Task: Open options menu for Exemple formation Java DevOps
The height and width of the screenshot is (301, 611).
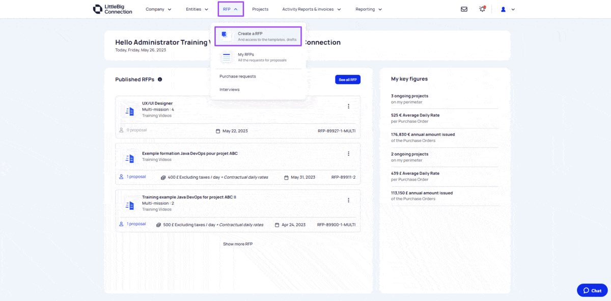Action: pos(348,154)
